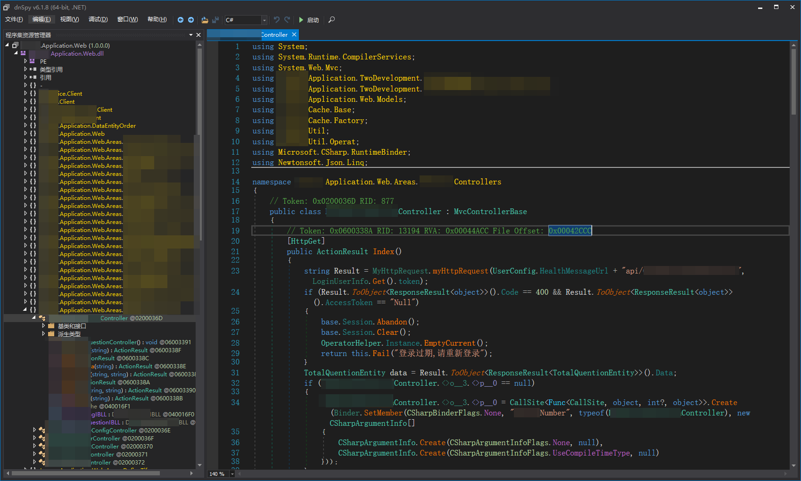
Task: Open the 编辑(E) menu
Action: click(x=41, y=19)
